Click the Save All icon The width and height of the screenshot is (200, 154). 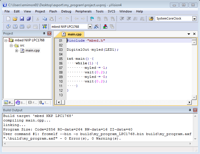pos(28,19)
